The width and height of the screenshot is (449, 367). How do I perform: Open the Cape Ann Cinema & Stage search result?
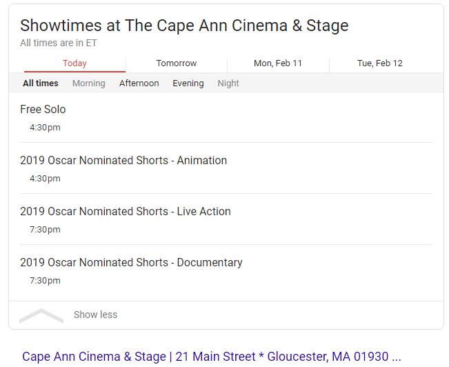pyautogui.click(x=211, y=357)
